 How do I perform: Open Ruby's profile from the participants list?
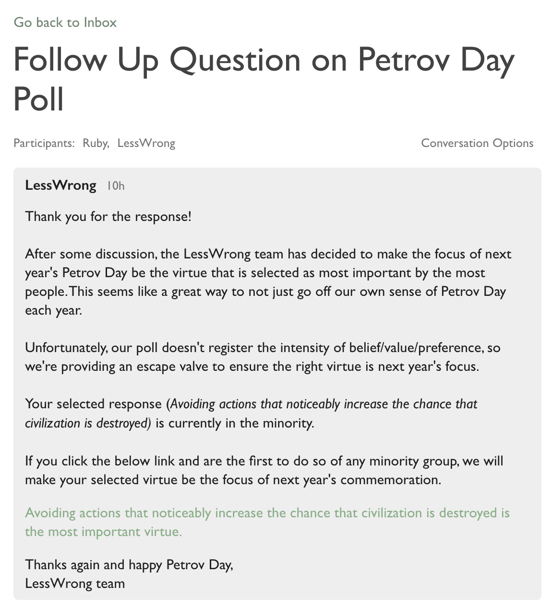coord(95,143)
